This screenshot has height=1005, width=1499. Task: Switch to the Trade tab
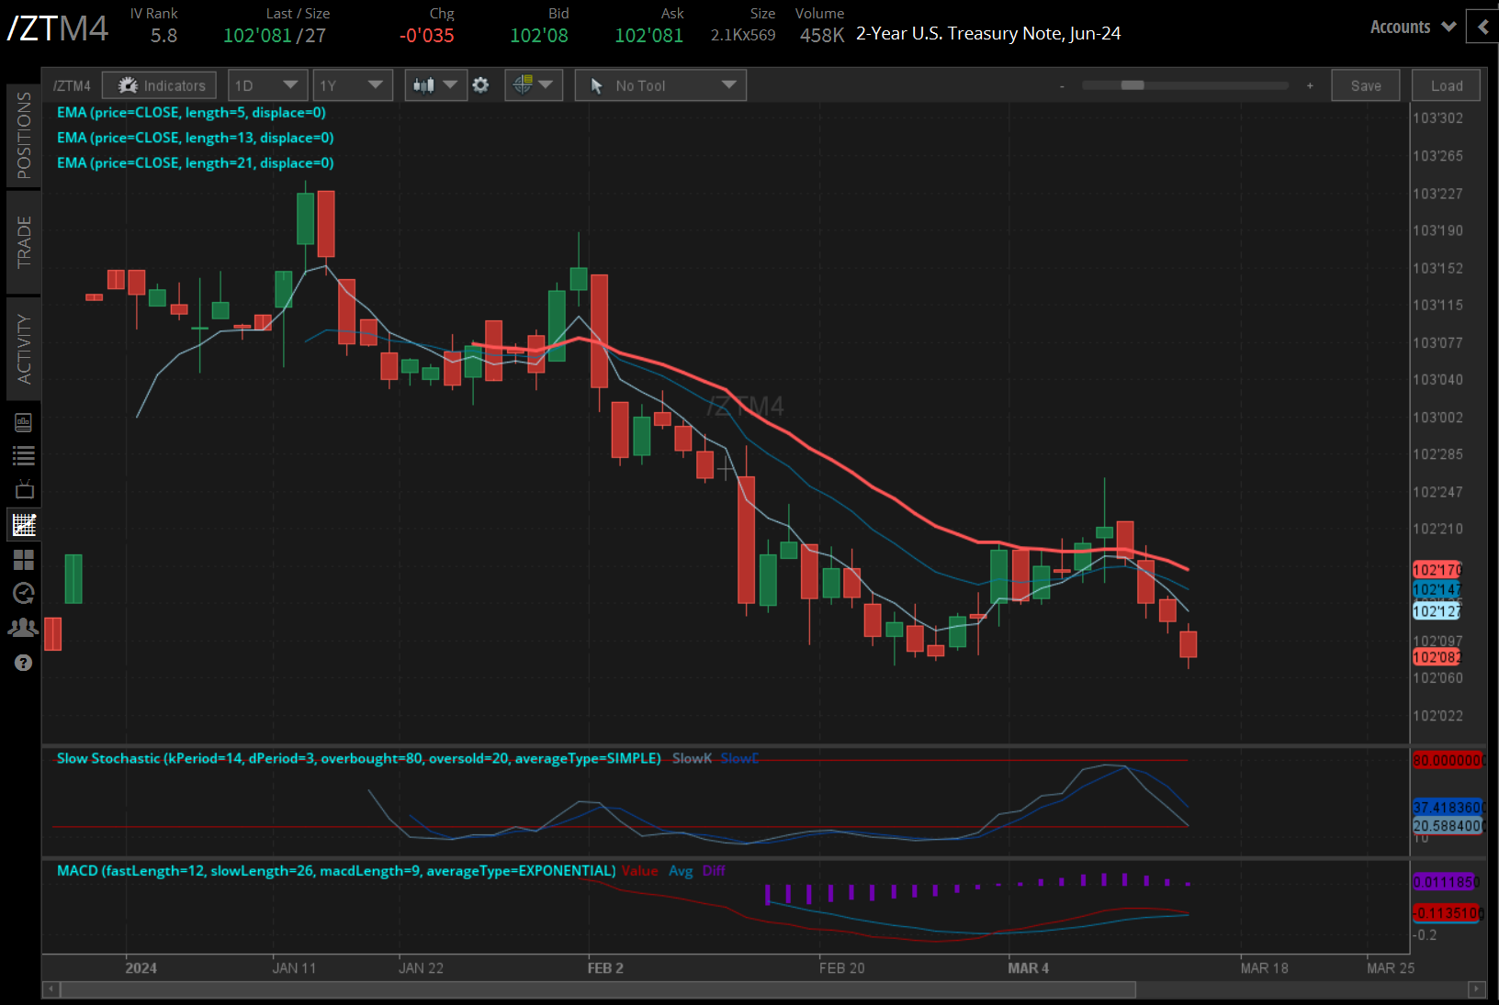(24, 241)
